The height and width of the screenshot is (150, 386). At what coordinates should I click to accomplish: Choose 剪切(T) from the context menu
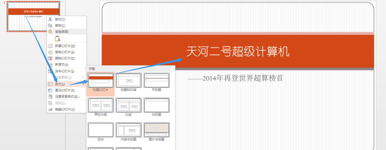click(60, 19)
